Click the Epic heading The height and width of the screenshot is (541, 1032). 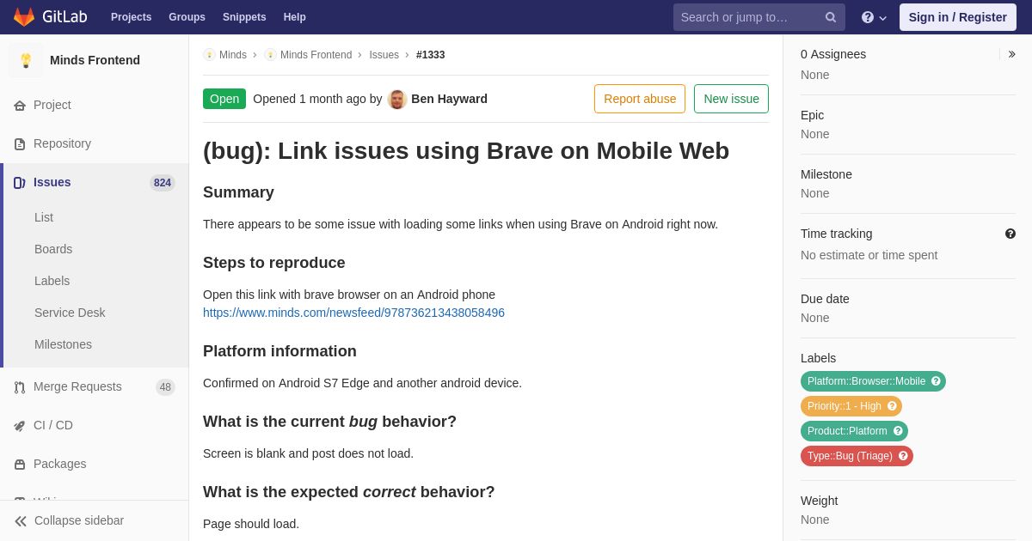(x=812, y=115)
